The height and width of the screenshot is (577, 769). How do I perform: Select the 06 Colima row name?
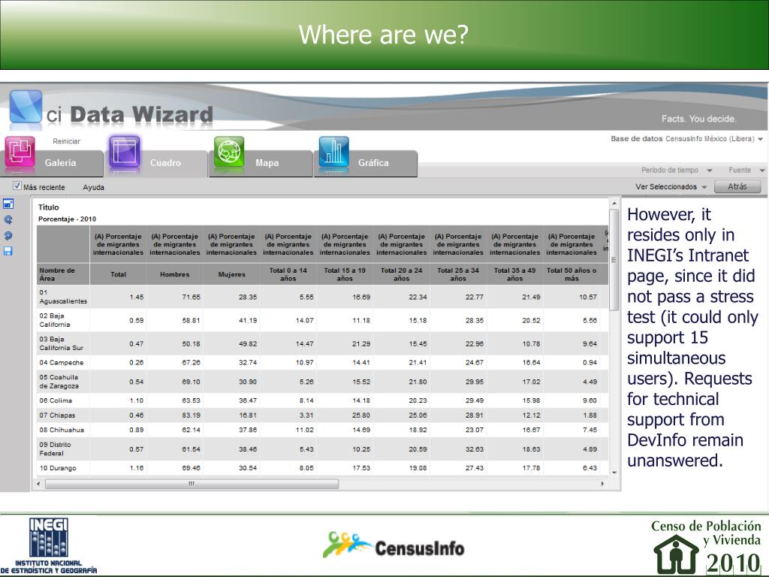pos(56,400)
